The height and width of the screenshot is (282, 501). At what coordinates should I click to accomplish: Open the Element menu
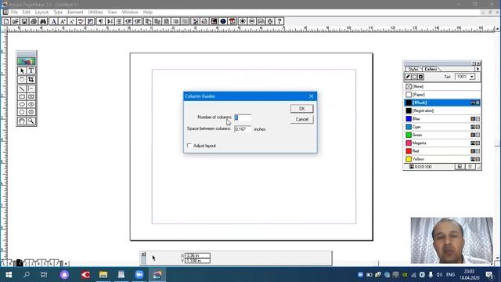pos(75,13)
